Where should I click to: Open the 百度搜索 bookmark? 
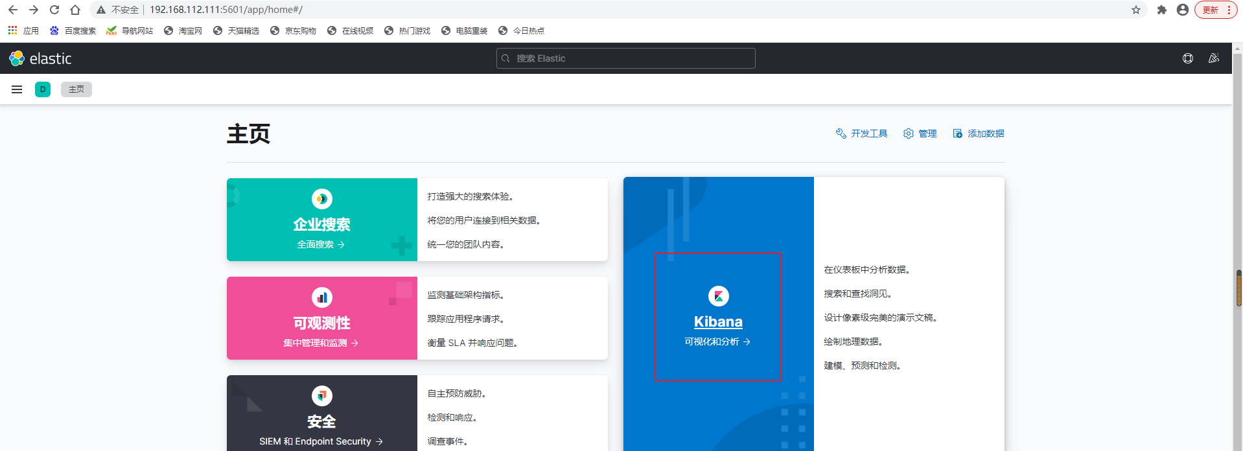[73, 30]
